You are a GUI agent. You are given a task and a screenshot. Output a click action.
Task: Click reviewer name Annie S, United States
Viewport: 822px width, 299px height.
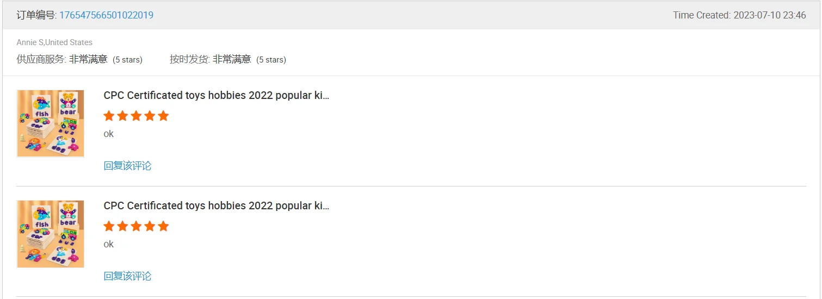point(54,42)
